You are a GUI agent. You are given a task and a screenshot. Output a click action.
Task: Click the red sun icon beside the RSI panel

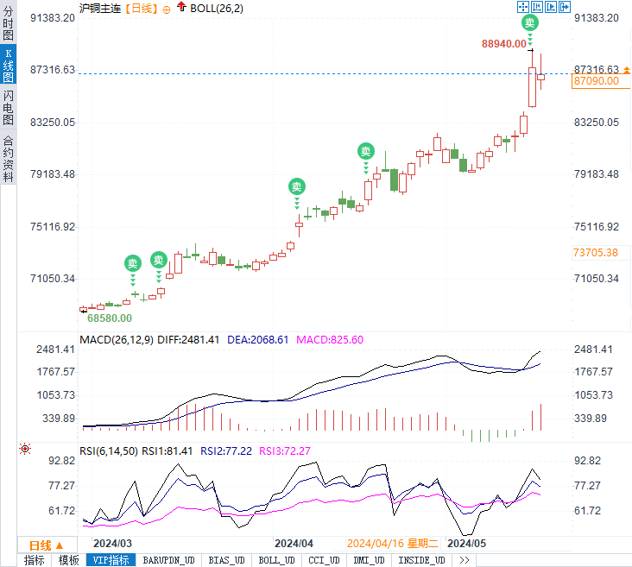coord(25,448)
